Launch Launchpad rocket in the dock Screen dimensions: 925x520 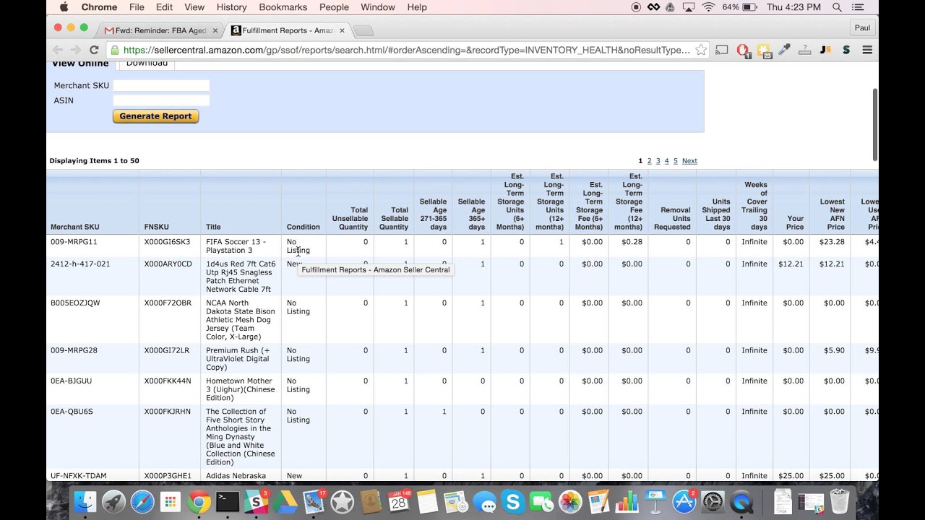point(113,501)
